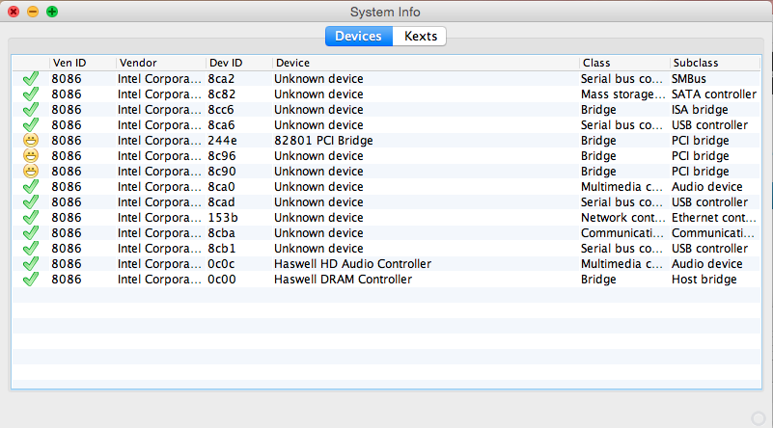773x428 pixels.
Task: Sort by Dev ID column header
Action: pos(239,63)
